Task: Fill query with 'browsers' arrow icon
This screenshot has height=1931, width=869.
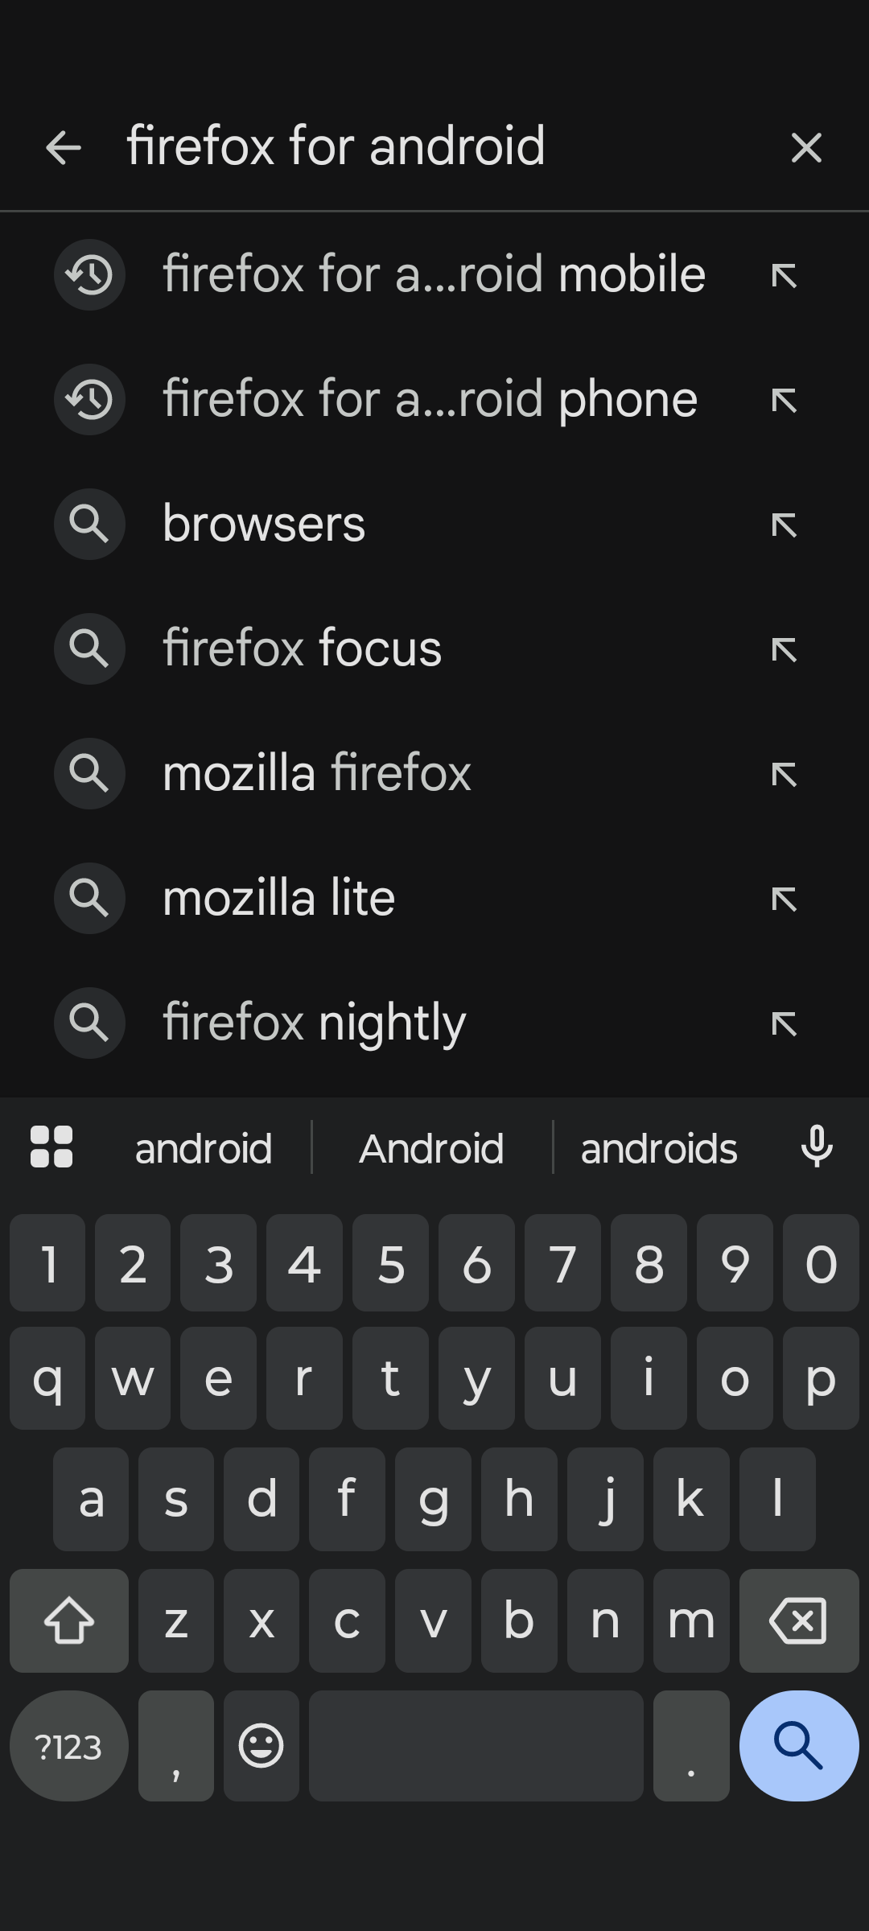Action: click(x=784, y=525)
